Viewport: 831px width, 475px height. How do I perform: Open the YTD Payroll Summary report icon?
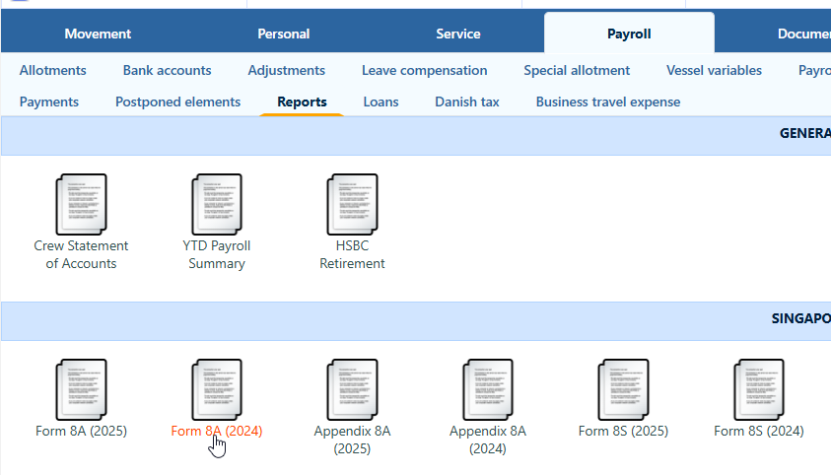(217, 204)
